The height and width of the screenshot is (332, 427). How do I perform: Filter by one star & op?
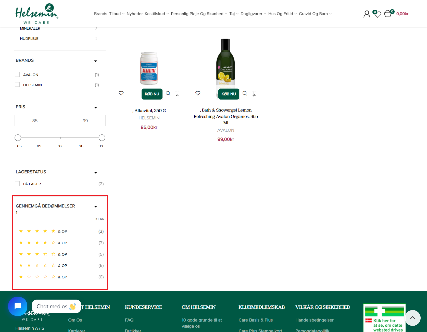(x=43, y=277)
